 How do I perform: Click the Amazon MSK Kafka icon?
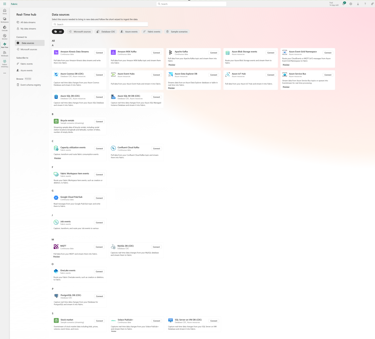(113, 52)
